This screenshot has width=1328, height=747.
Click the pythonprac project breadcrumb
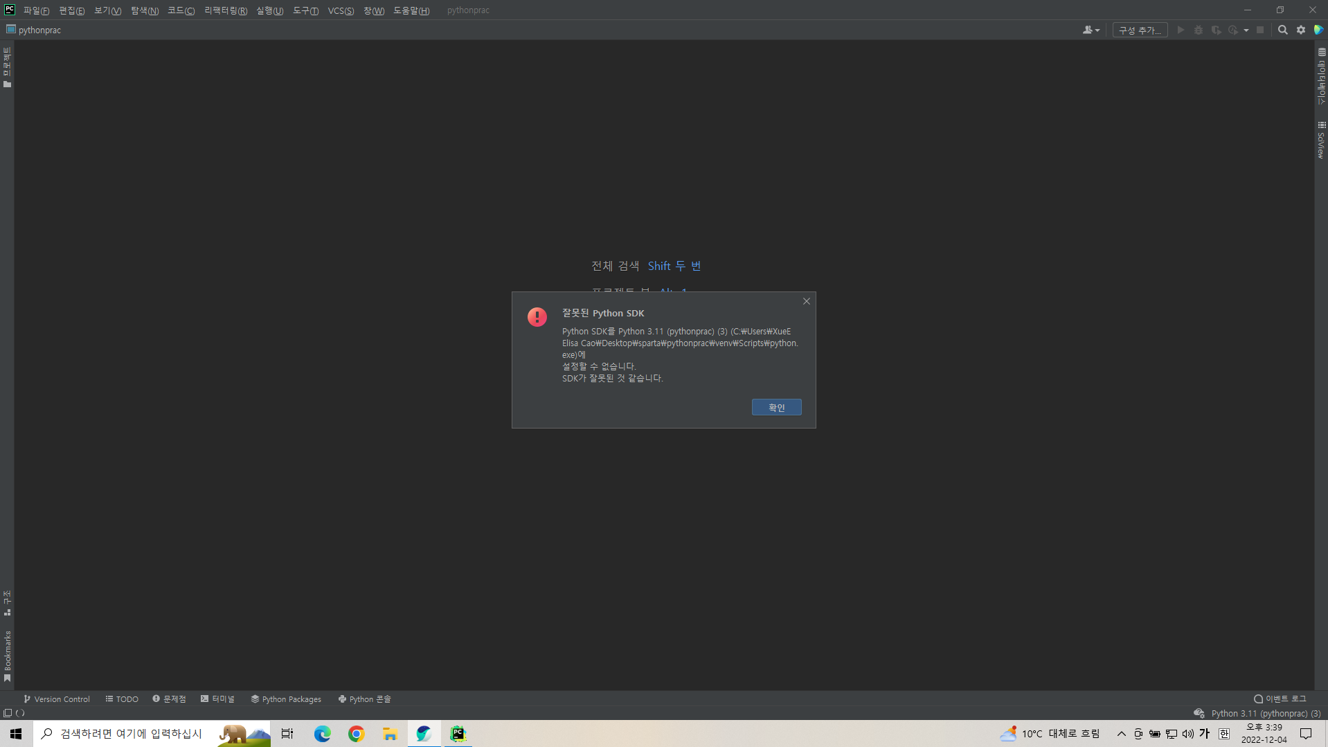click(34, 30)
